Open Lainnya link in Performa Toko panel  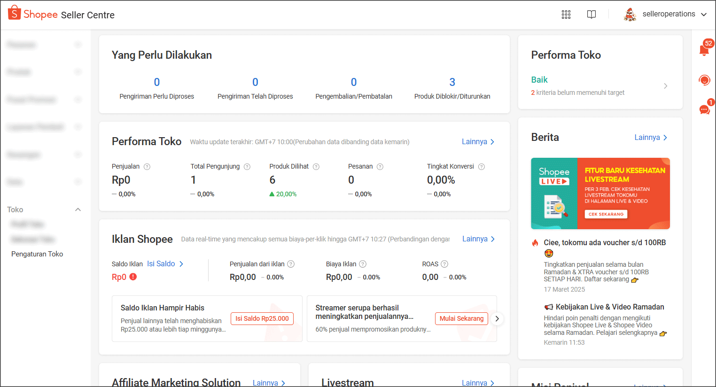pyautogui.click(x=478, y=142)
